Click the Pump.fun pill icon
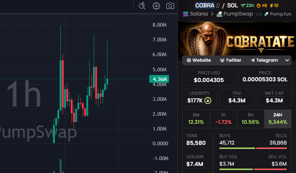 pos(266,14)
